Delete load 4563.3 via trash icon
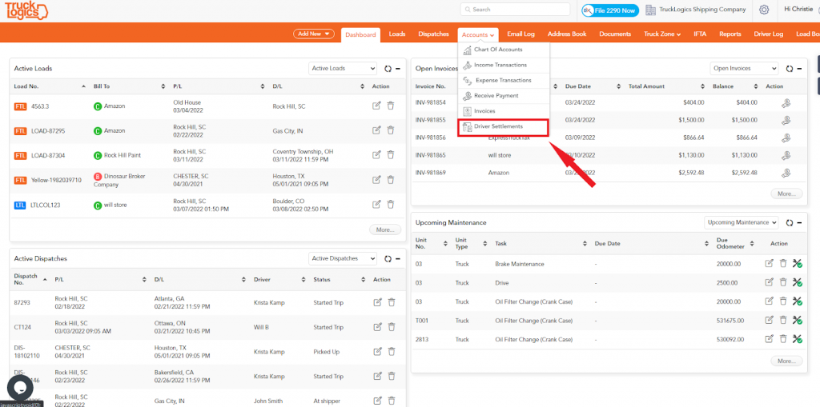This screenshot has height=407, width=820. (390, 106)
